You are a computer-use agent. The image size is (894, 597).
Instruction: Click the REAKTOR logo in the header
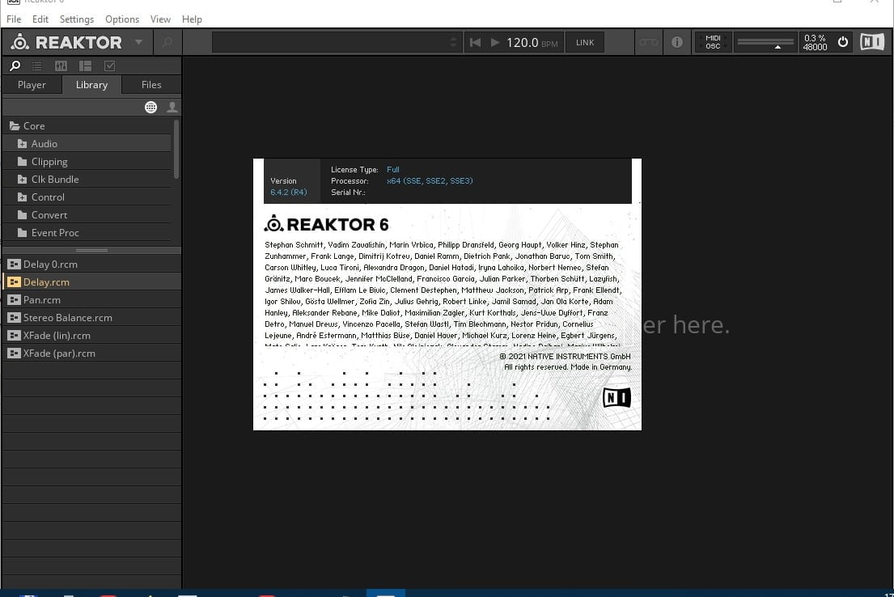[x=66, y=42]
